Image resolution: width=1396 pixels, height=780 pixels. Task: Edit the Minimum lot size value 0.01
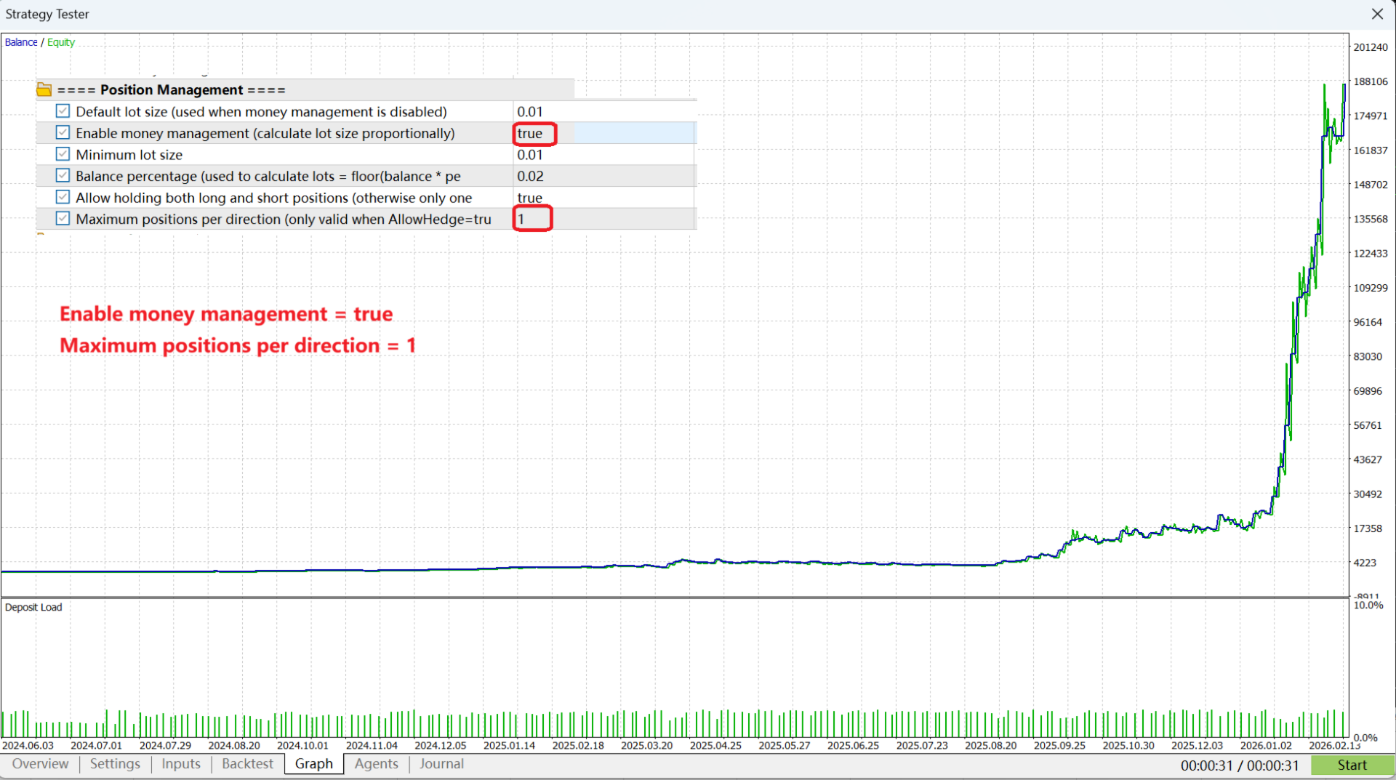530,155
